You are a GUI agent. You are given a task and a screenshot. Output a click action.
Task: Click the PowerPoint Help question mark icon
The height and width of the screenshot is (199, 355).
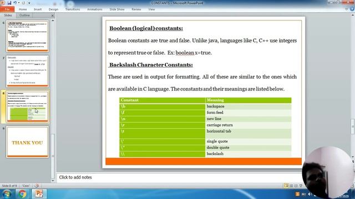pos(352,9)
